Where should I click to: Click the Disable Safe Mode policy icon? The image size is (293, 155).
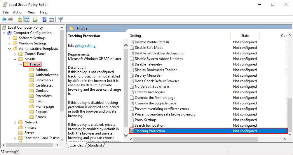tap(132, 48)
